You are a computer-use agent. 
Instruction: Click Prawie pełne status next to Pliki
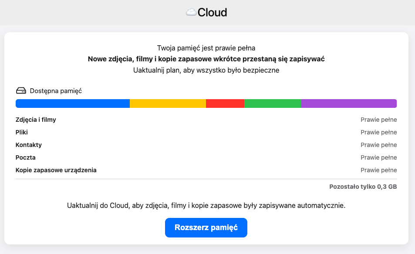click(378, 132)
